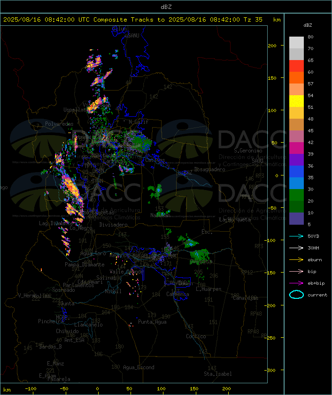Click the 'L.Huarpes' map label
Screen dimensions: 332x395
coord(208,289)
